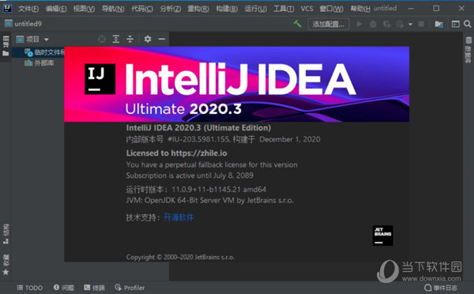Open the TODO tool window tab
474x294 pixels.
tap(30, 288)
